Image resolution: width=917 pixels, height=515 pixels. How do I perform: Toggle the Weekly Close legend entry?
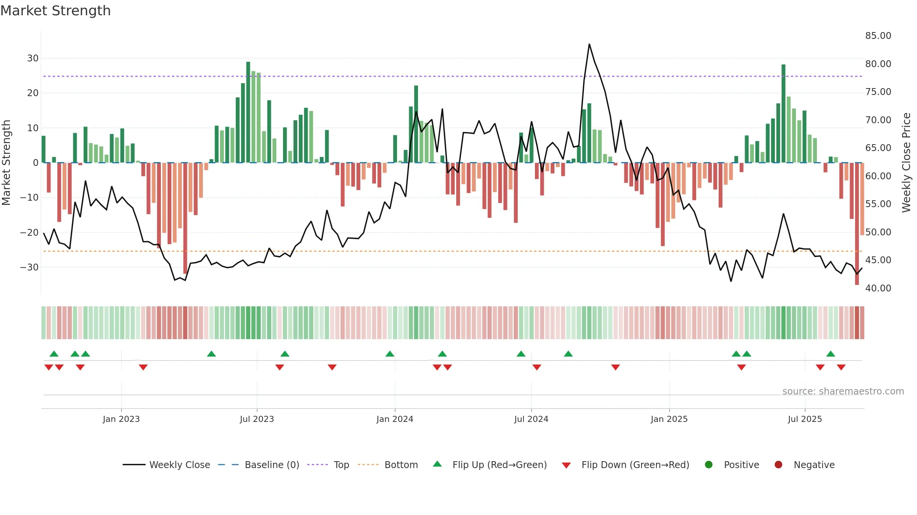(x=166, y=465)
